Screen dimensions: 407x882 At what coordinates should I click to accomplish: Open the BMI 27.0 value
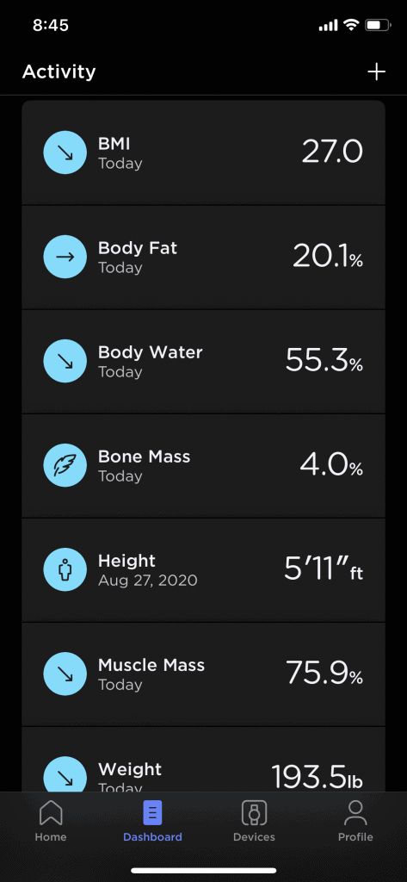tap(332, 152)
